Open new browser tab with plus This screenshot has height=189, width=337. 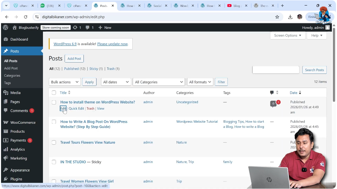pos(282,5)
